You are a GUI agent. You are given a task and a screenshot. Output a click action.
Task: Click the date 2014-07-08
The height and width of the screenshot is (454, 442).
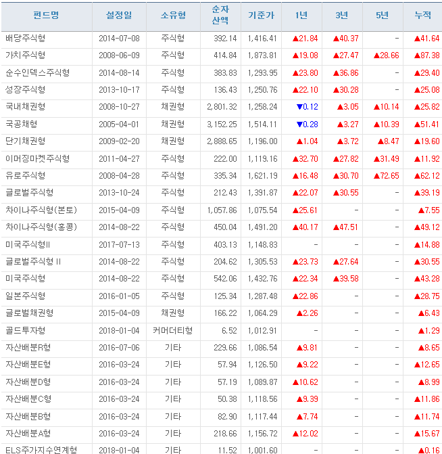(119, 39)
